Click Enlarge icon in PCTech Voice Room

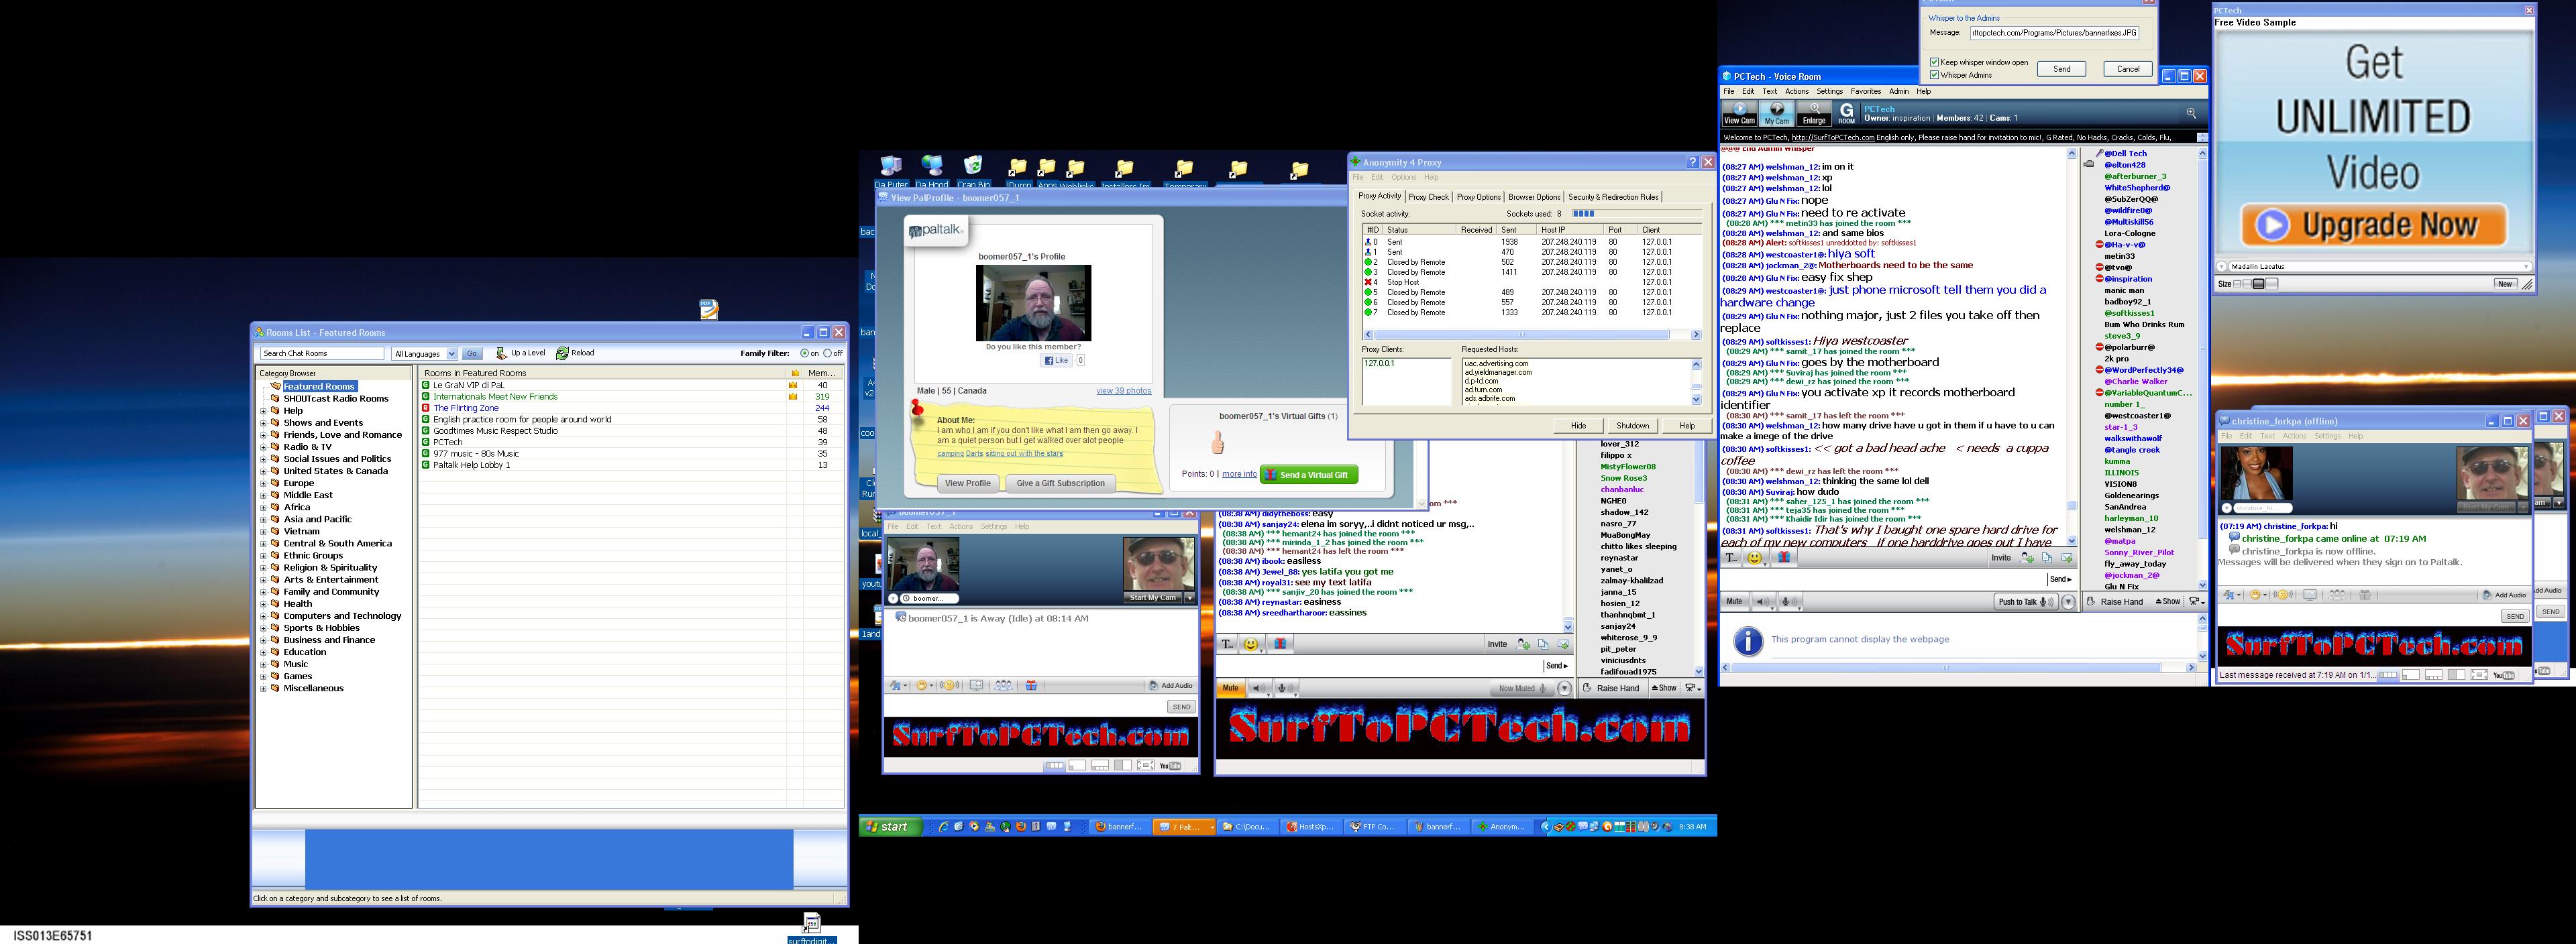(1814, 113)
